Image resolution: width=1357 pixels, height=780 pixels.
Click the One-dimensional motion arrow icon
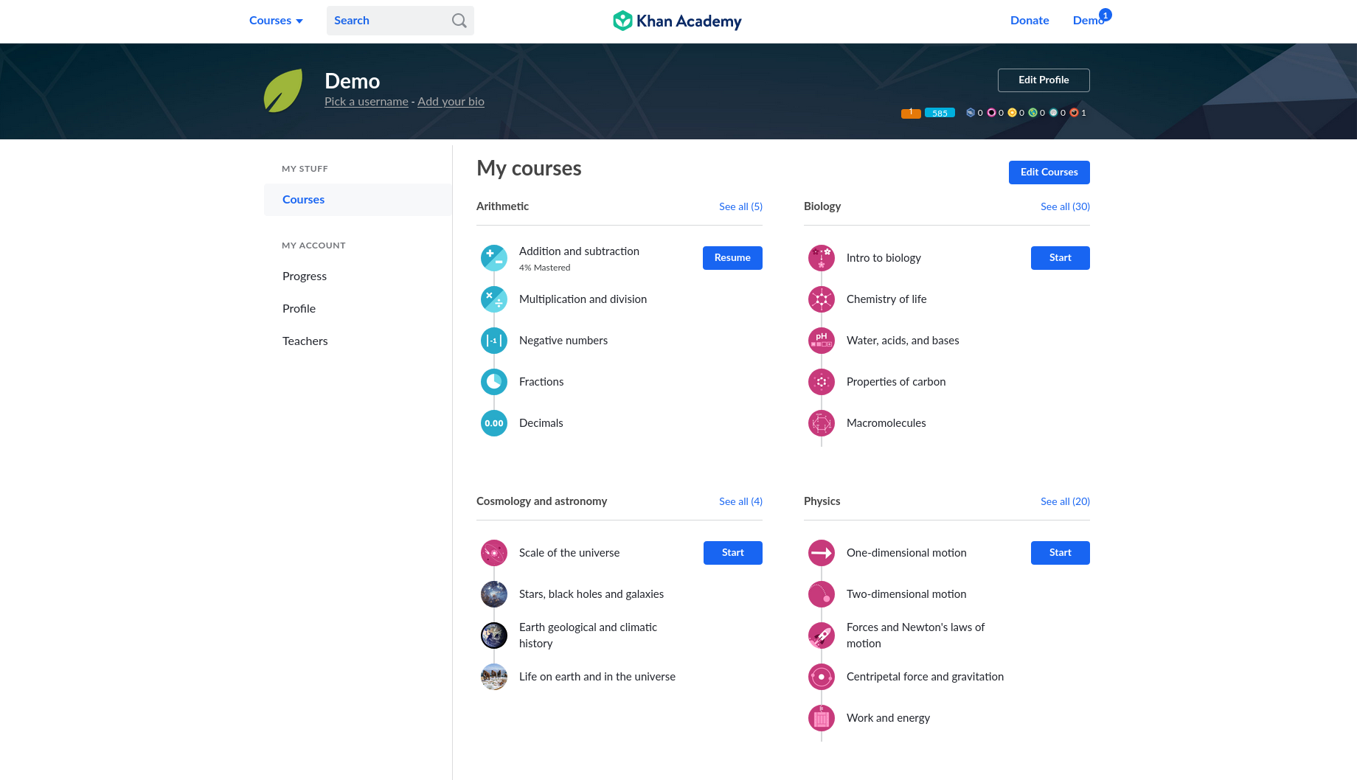coord(821,553)
